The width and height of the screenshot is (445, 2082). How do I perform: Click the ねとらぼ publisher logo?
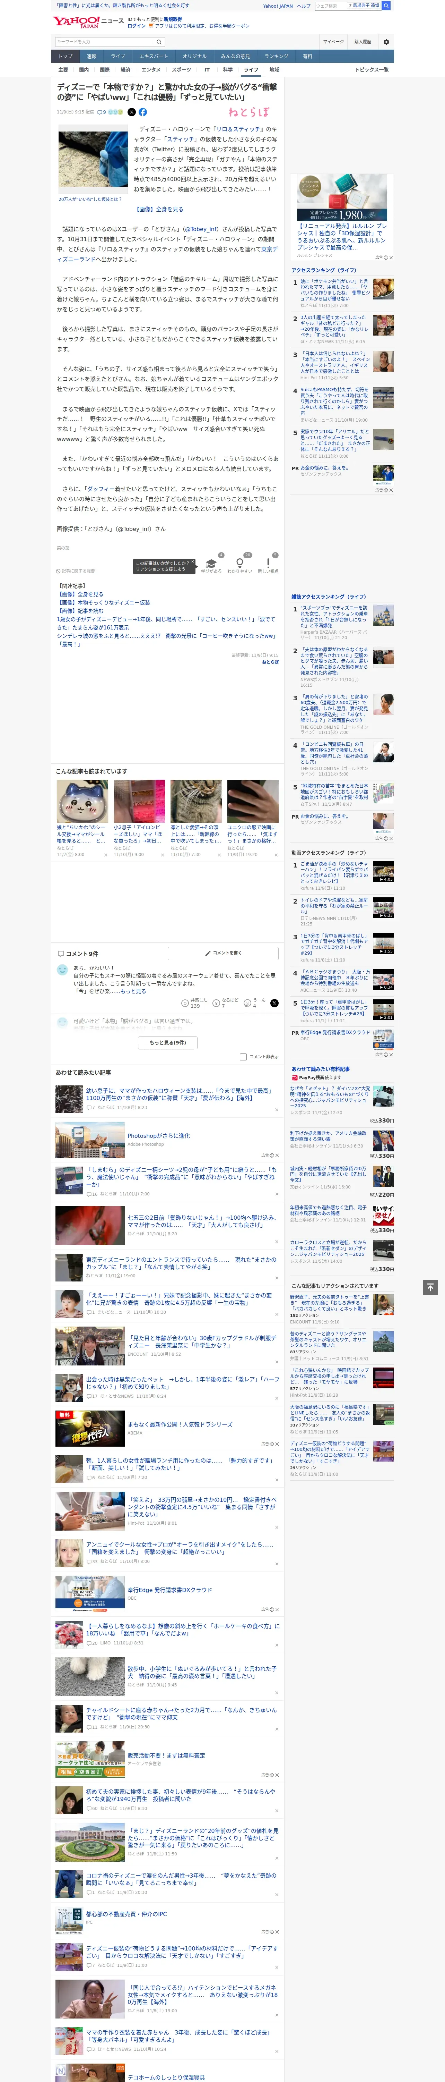pyautogui.click(x=249, y=112)
